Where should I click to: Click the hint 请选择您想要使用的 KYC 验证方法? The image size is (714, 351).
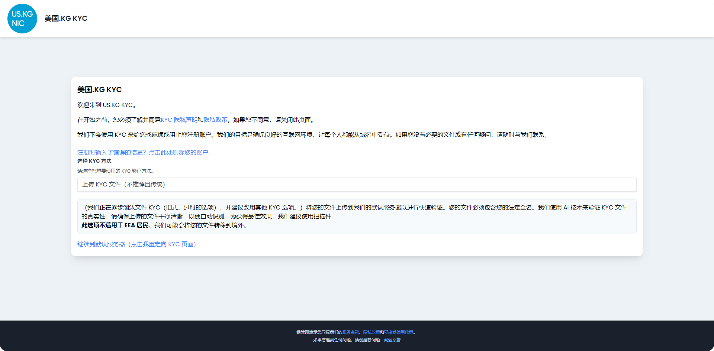pyautogui.click(x=116, y=171)
